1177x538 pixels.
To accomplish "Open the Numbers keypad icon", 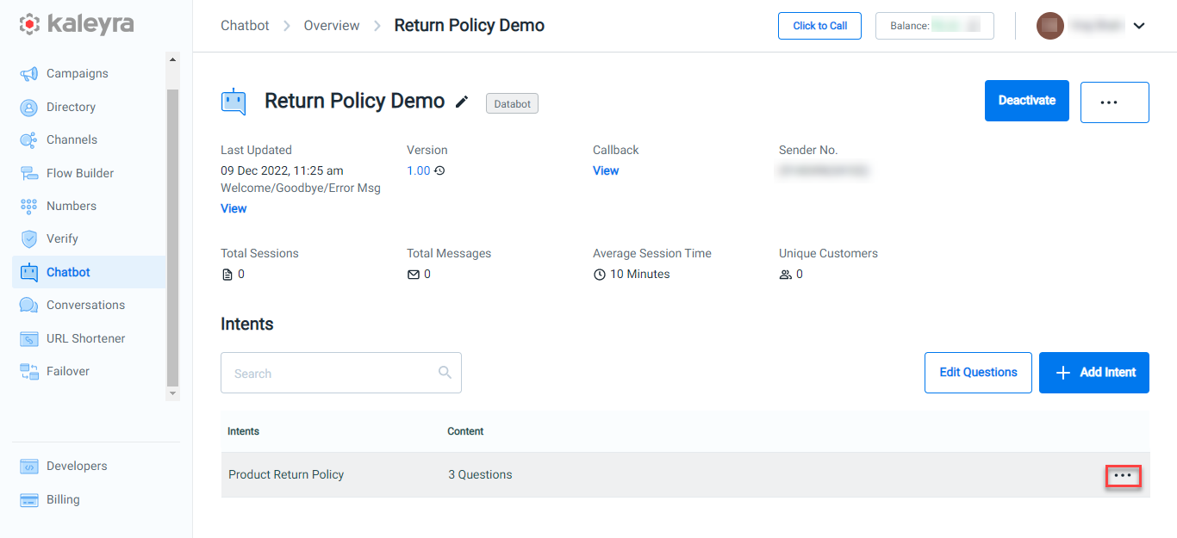I will 29,207.
